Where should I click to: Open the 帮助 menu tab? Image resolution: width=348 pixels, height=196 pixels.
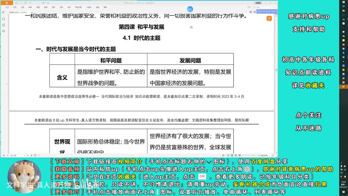(x=105, y=7)
